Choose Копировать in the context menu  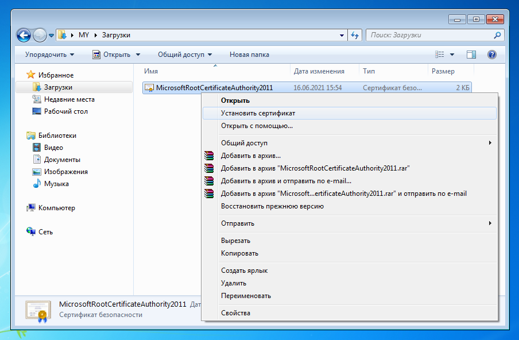pyautogui.click(x=349, y=253)
